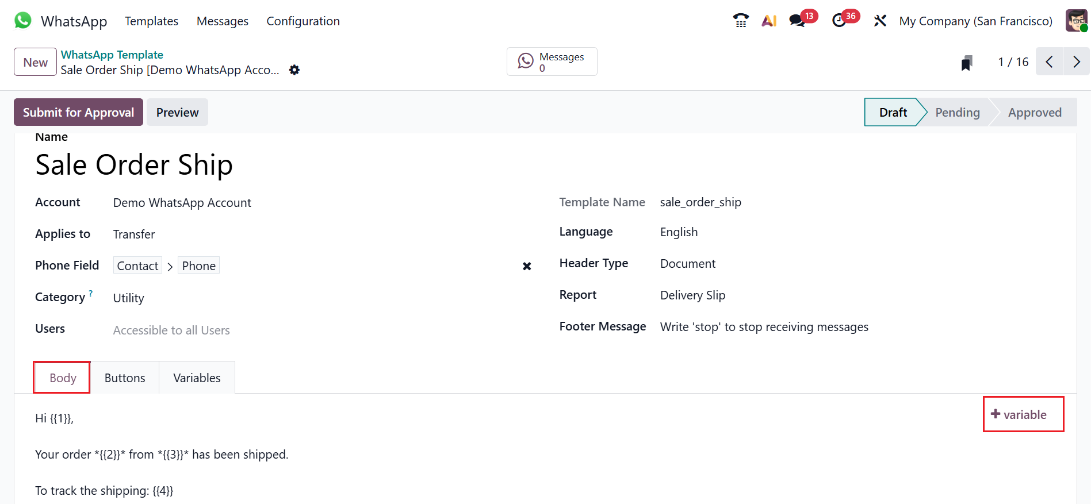1091x504 pixels.
Task: Open the user avatar menu
Action: pyautogui.click(x=1077, y=21)
